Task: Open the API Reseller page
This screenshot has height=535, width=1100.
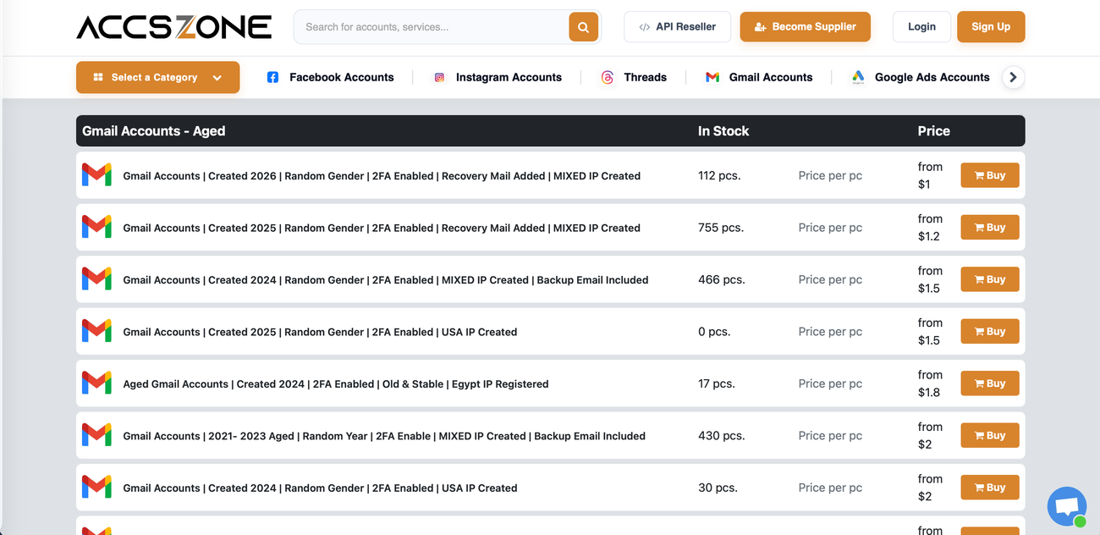Action: [x=677, y=27]
